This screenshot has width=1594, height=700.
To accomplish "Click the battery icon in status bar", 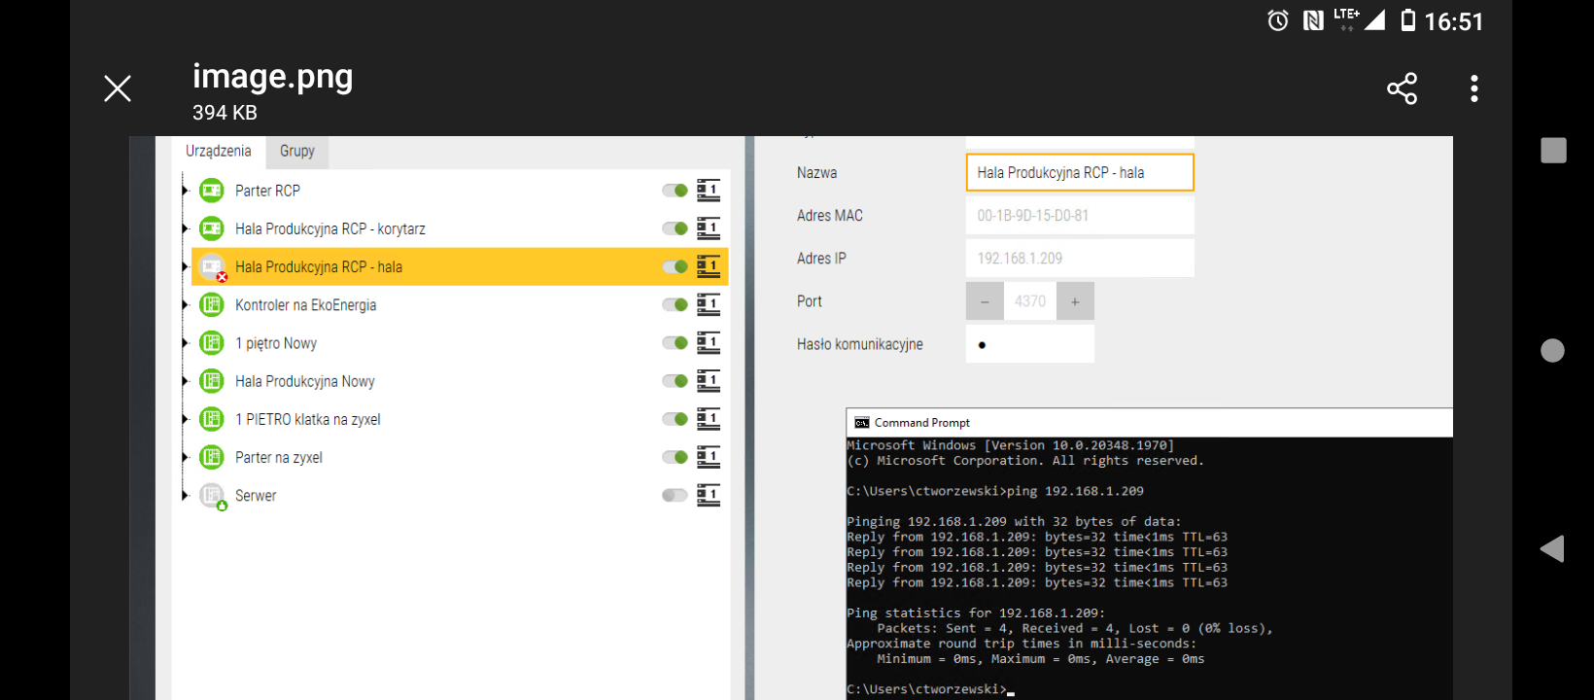I will [1407, 20].
